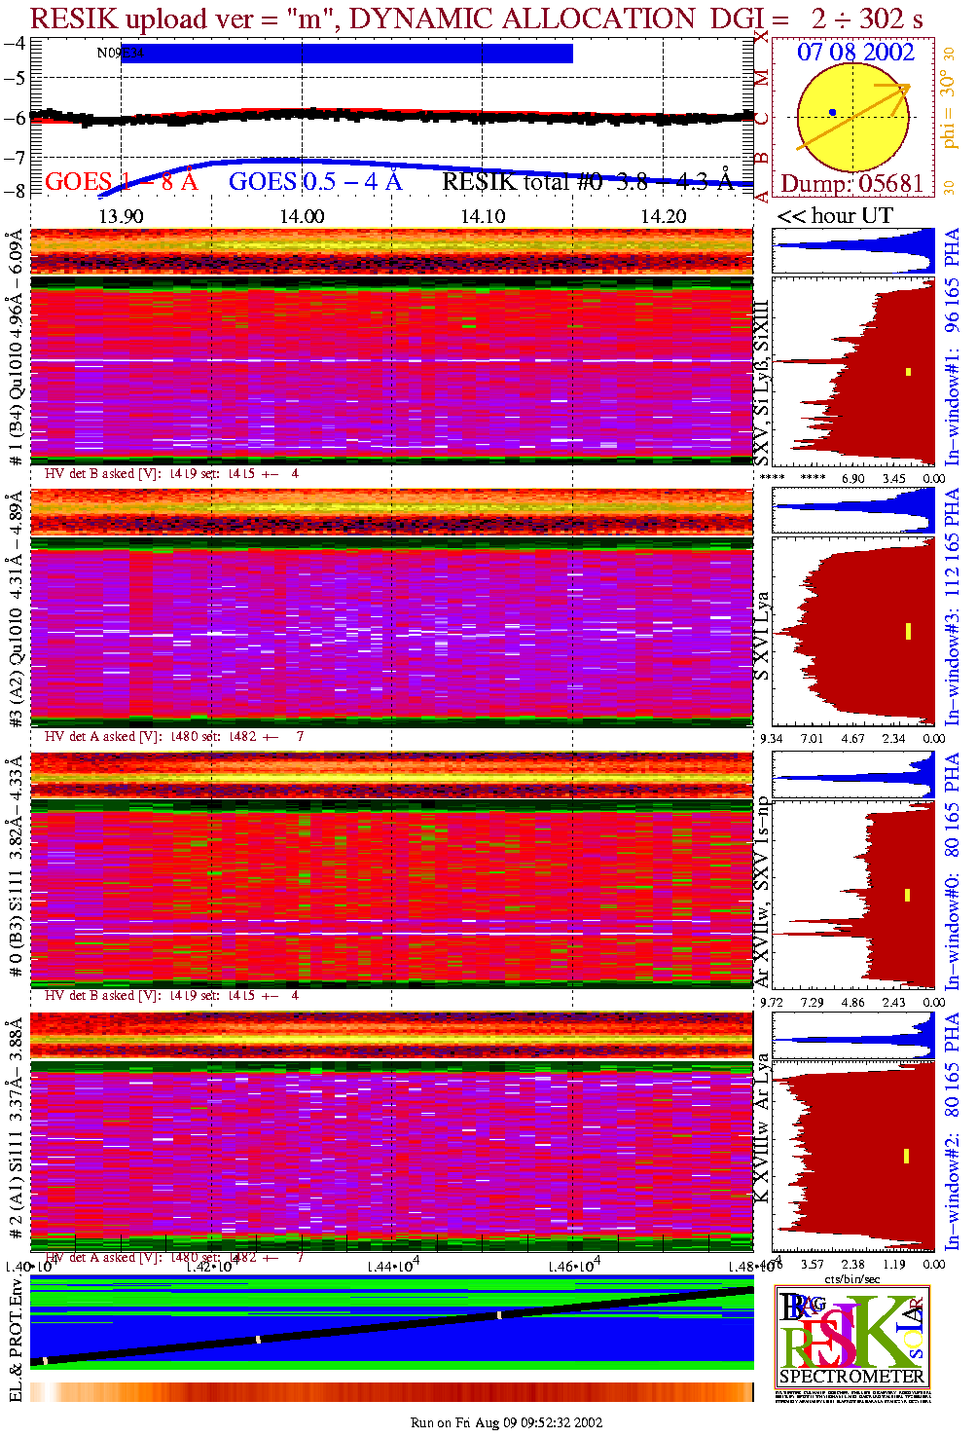Screen dimensions: 977x1437
Task: Select yellow marker in In-window#3 histogram
Action: click(908, 631)
